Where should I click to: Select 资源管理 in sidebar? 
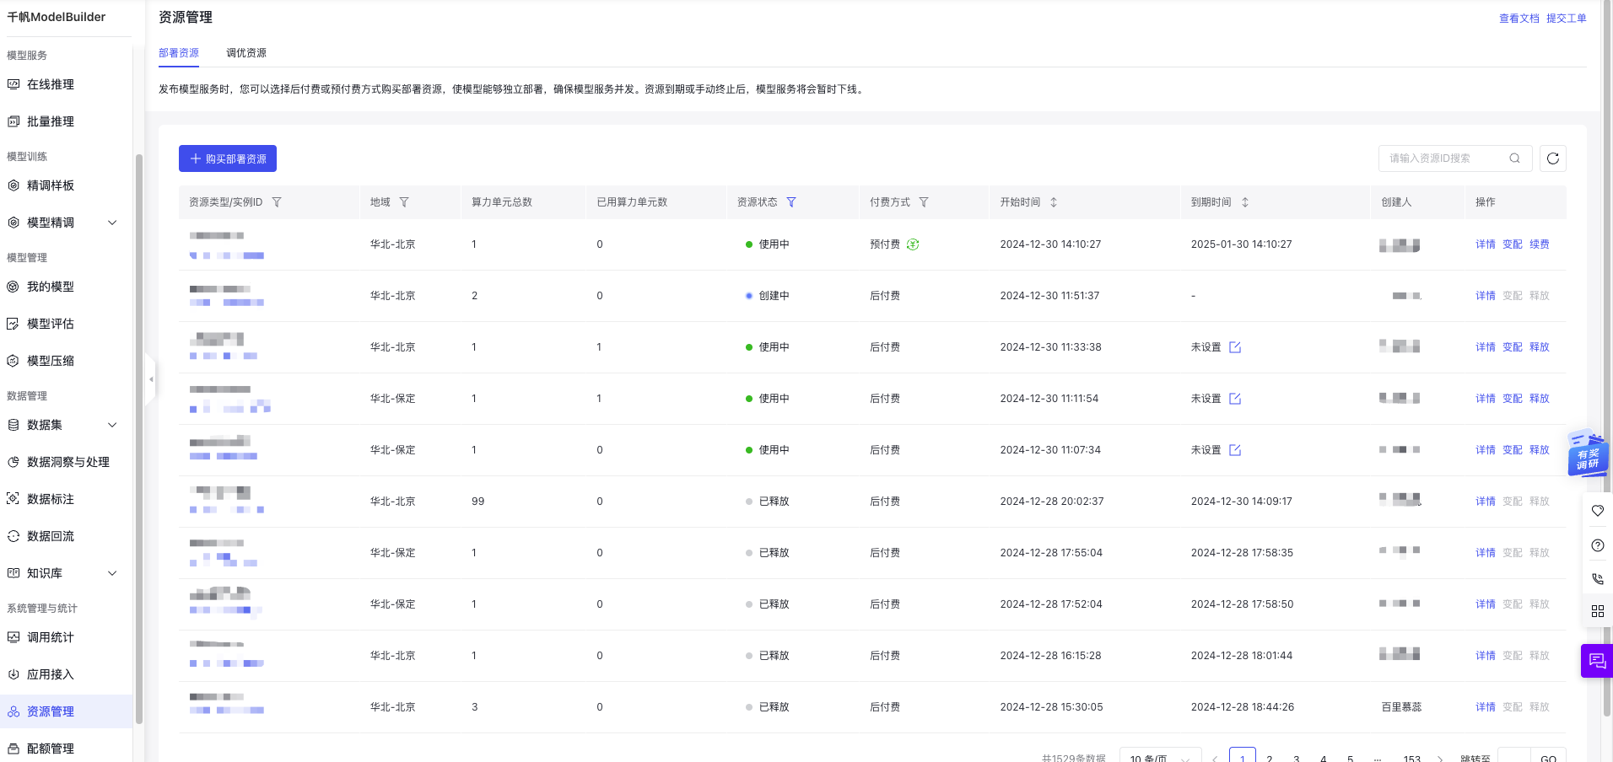[66, 711]
